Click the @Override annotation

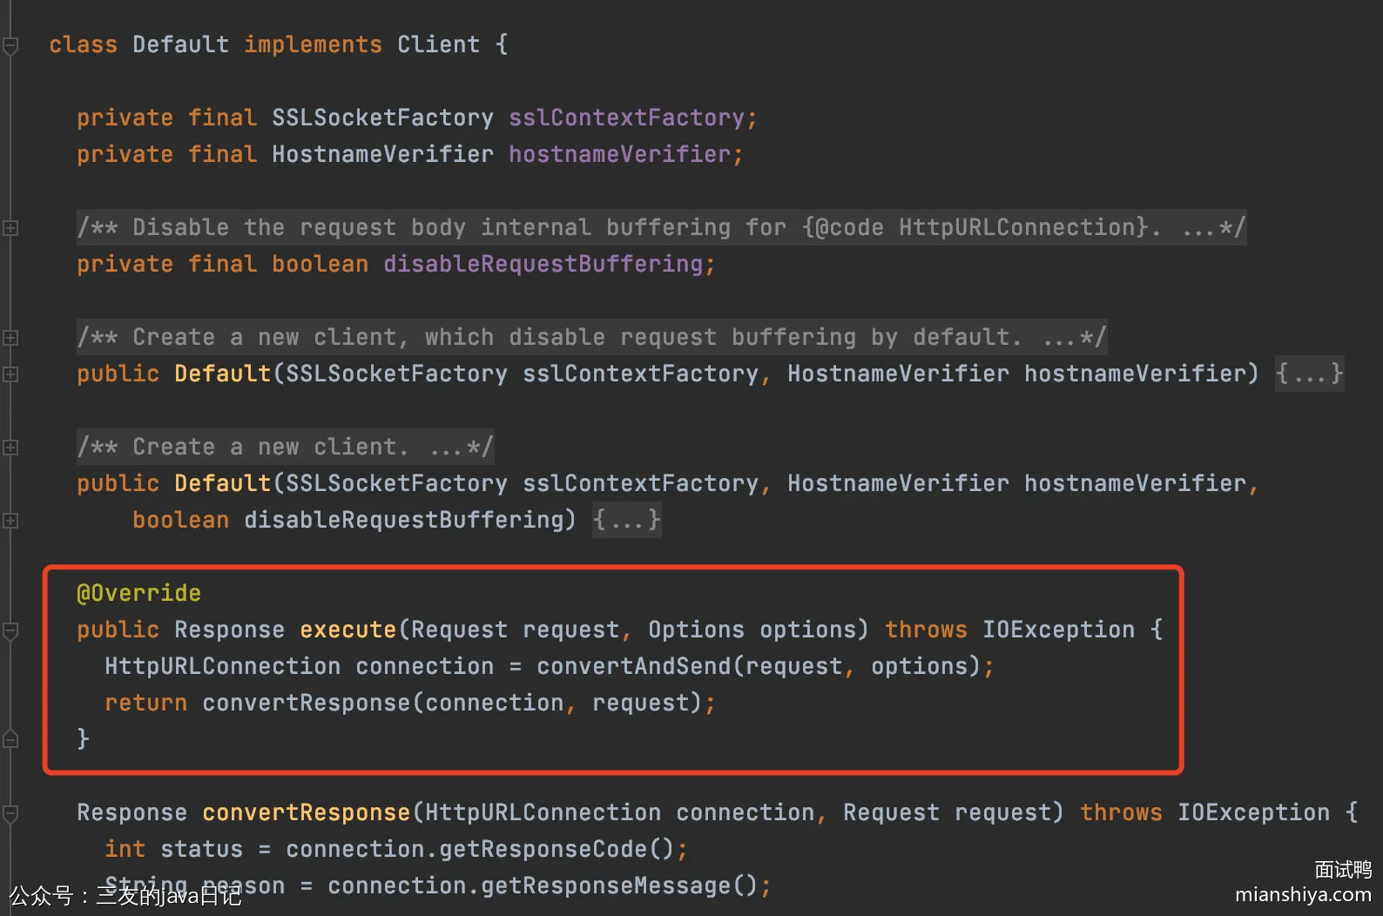pyautogui.click(x=138, y=594)
